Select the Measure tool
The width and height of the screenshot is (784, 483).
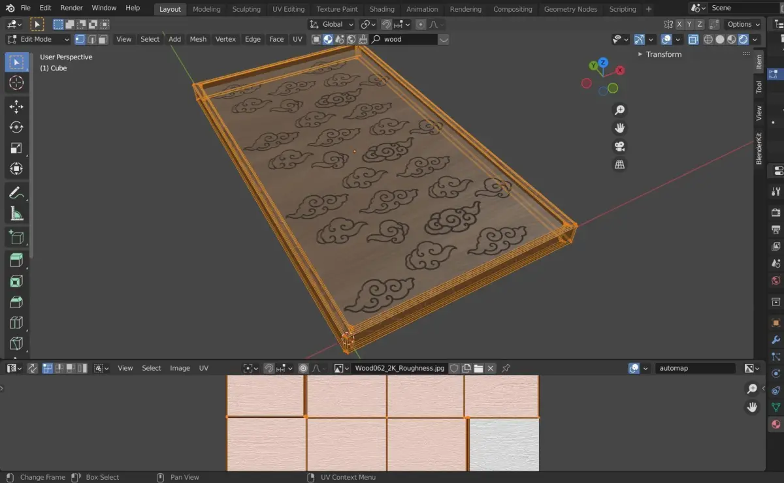coord(17,213)
